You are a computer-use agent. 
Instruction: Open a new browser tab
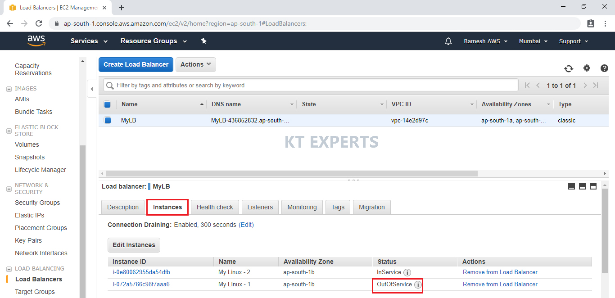point(122,7)
